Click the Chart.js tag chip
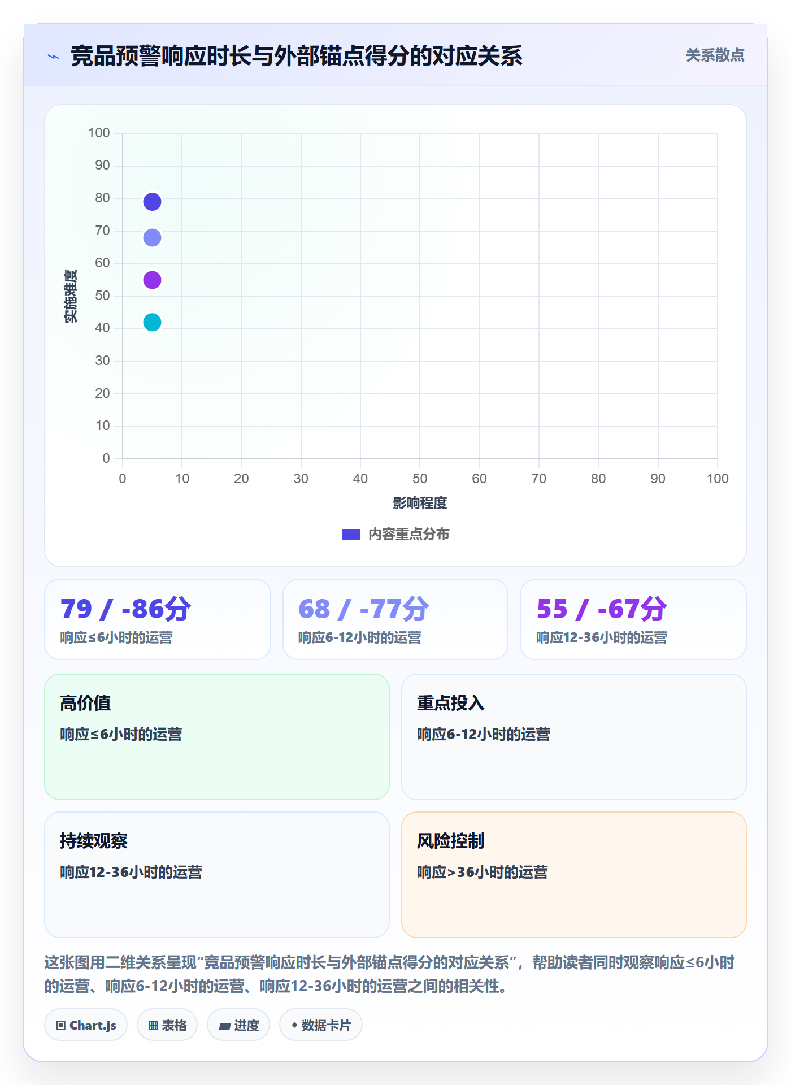Image resolution: width=791 pixels, height=1085 pixels. coord(86,1025)
